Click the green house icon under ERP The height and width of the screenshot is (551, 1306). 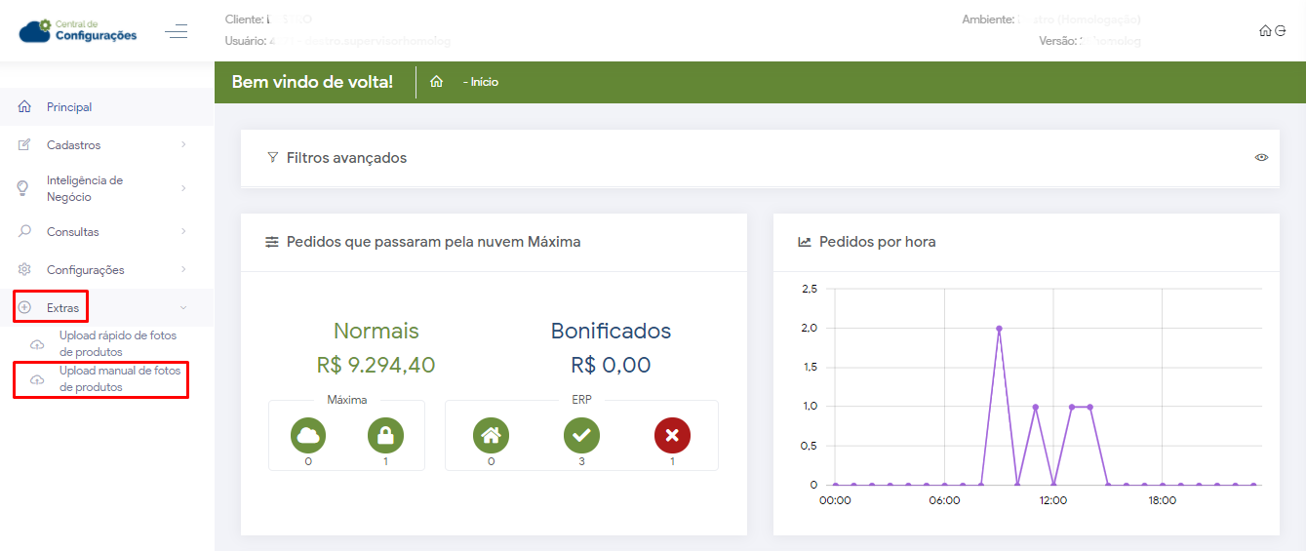tap(491, 434)
